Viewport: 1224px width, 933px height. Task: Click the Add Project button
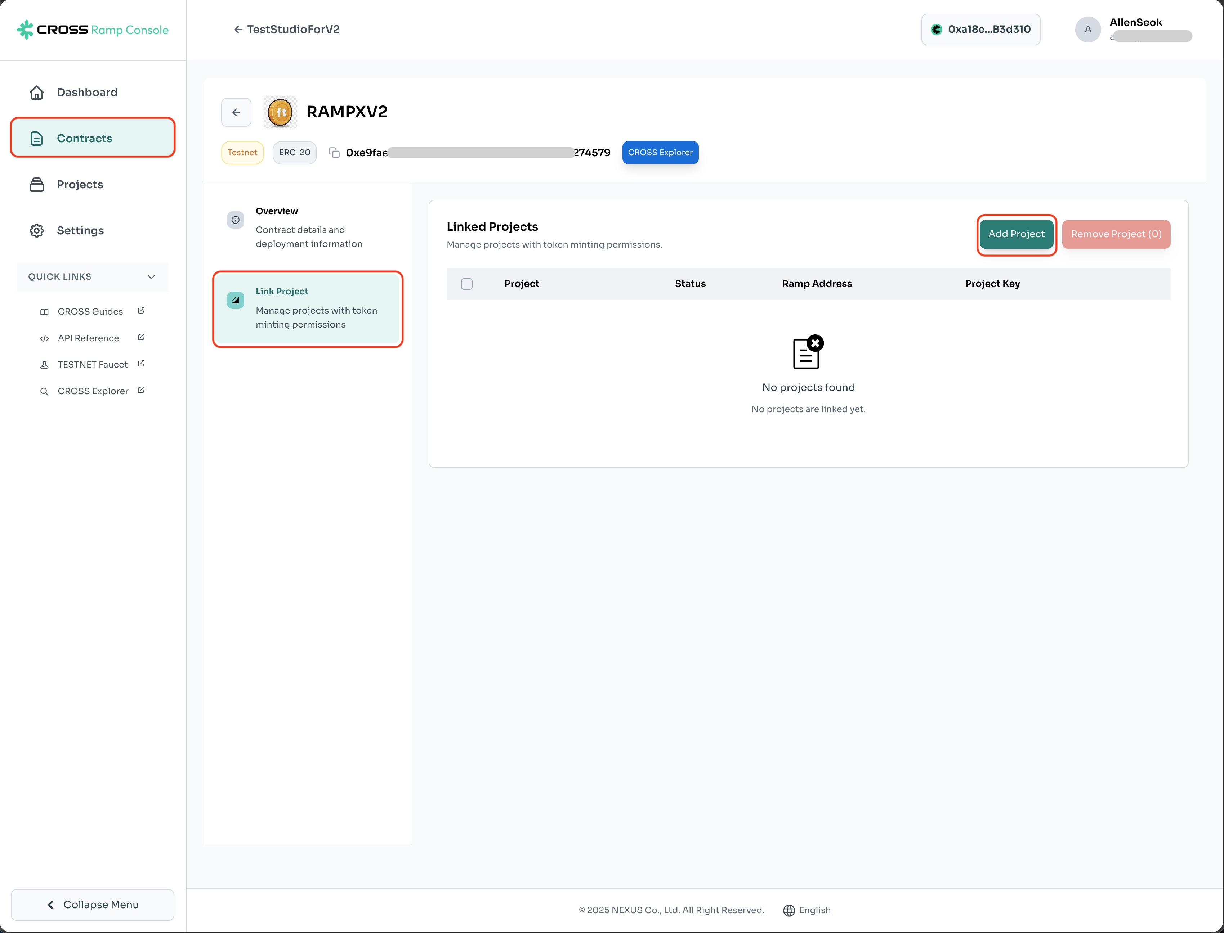pyautogui.click(x=1016, y=234)
